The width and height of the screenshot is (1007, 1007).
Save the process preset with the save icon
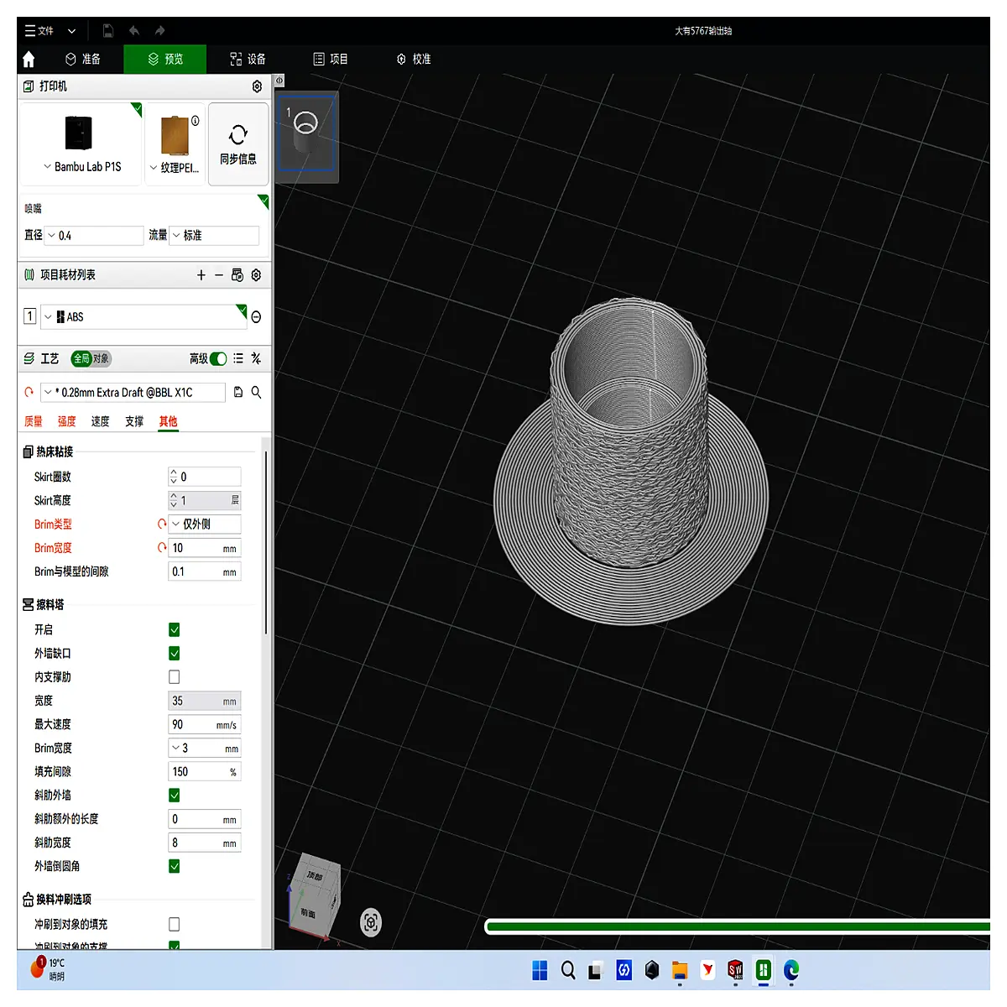click(x=238, y=392)
